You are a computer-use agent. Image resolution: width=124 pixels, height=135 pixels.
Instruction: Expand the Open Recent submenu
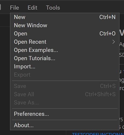click(65, 42)
